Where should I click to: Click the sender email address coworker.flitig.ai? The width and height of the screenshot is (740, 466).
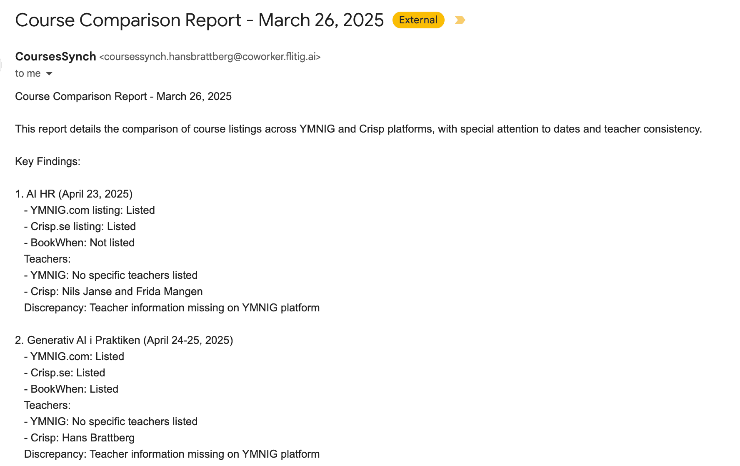tap(210, 57)
